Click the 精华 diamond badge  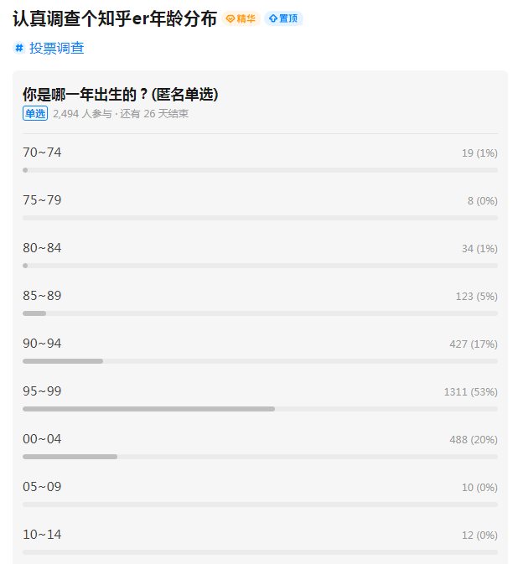tap(241, 18)
